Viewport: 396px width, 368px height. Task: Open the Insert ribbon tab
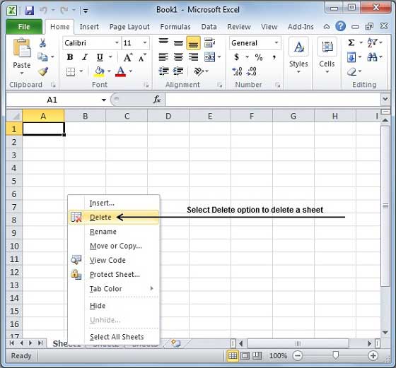[89, 27]
